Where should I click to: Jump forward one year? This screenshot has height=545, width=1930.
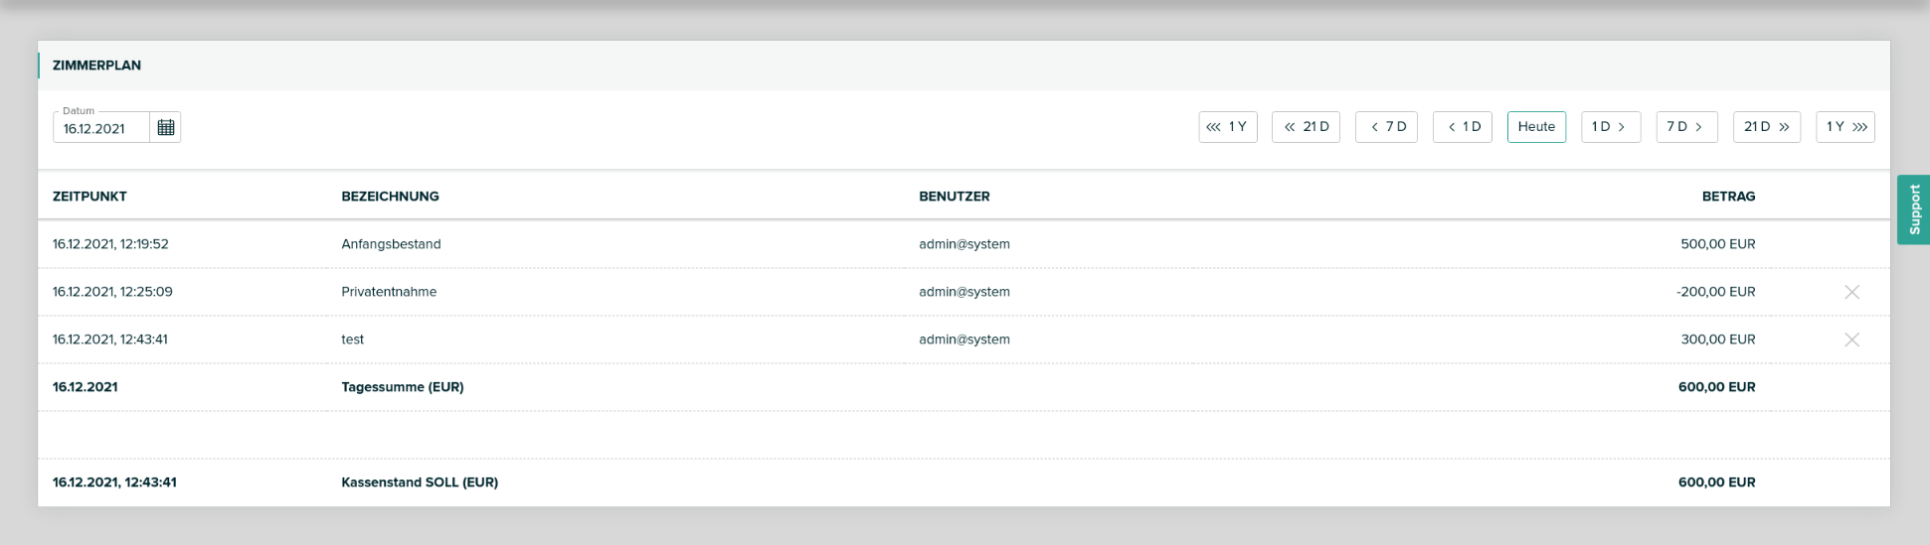tap(1844, 127)
